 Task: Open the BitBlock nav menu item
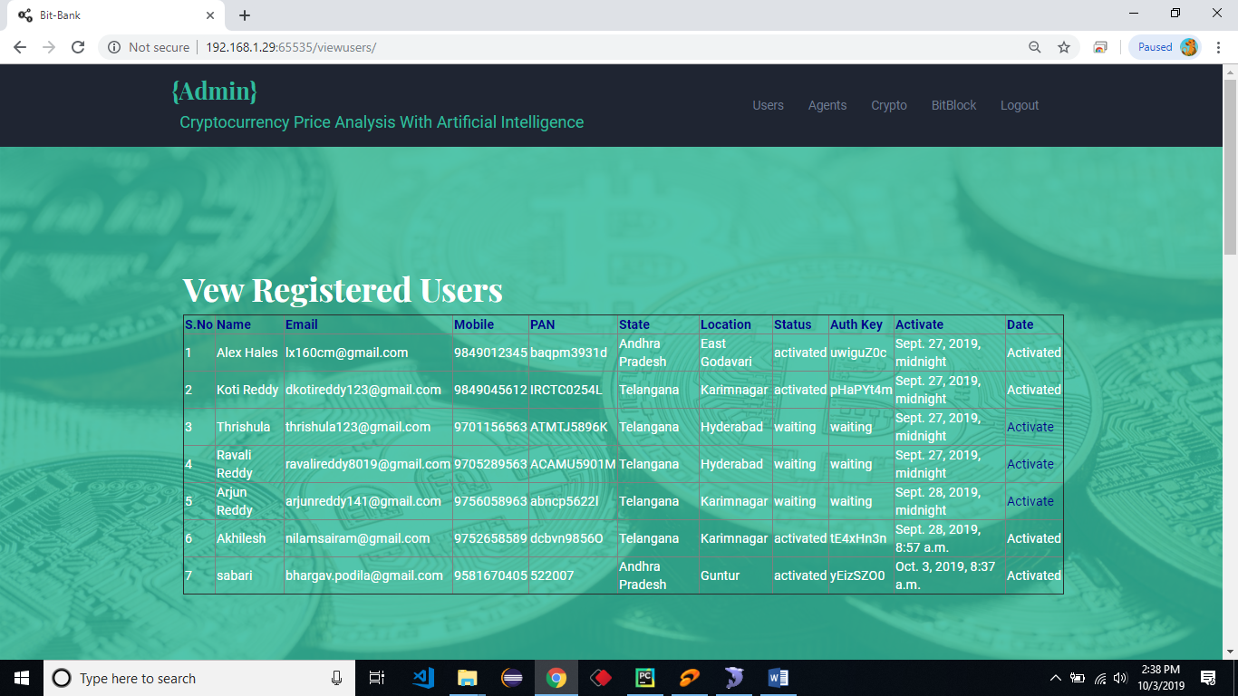tap(954, 105)
